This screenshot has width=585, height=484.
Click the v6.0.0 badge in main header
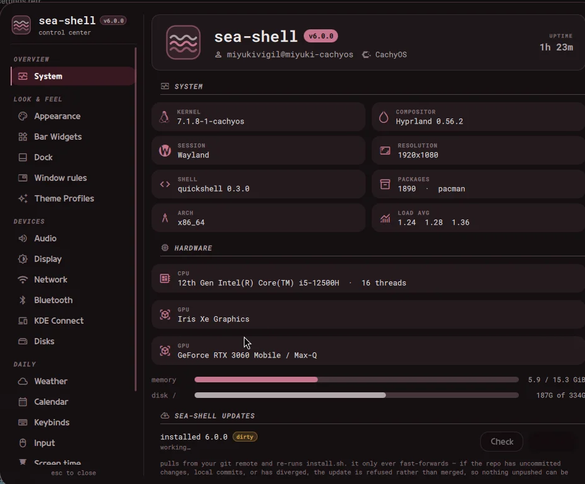pyautogui.click(x=321, y=36)
